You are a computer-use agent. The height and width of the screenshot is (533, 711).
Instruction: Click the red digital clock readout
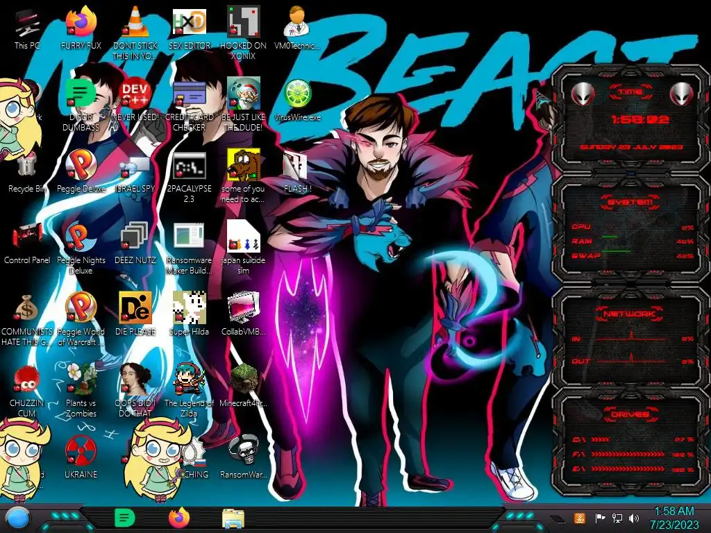tap(639, 119)
